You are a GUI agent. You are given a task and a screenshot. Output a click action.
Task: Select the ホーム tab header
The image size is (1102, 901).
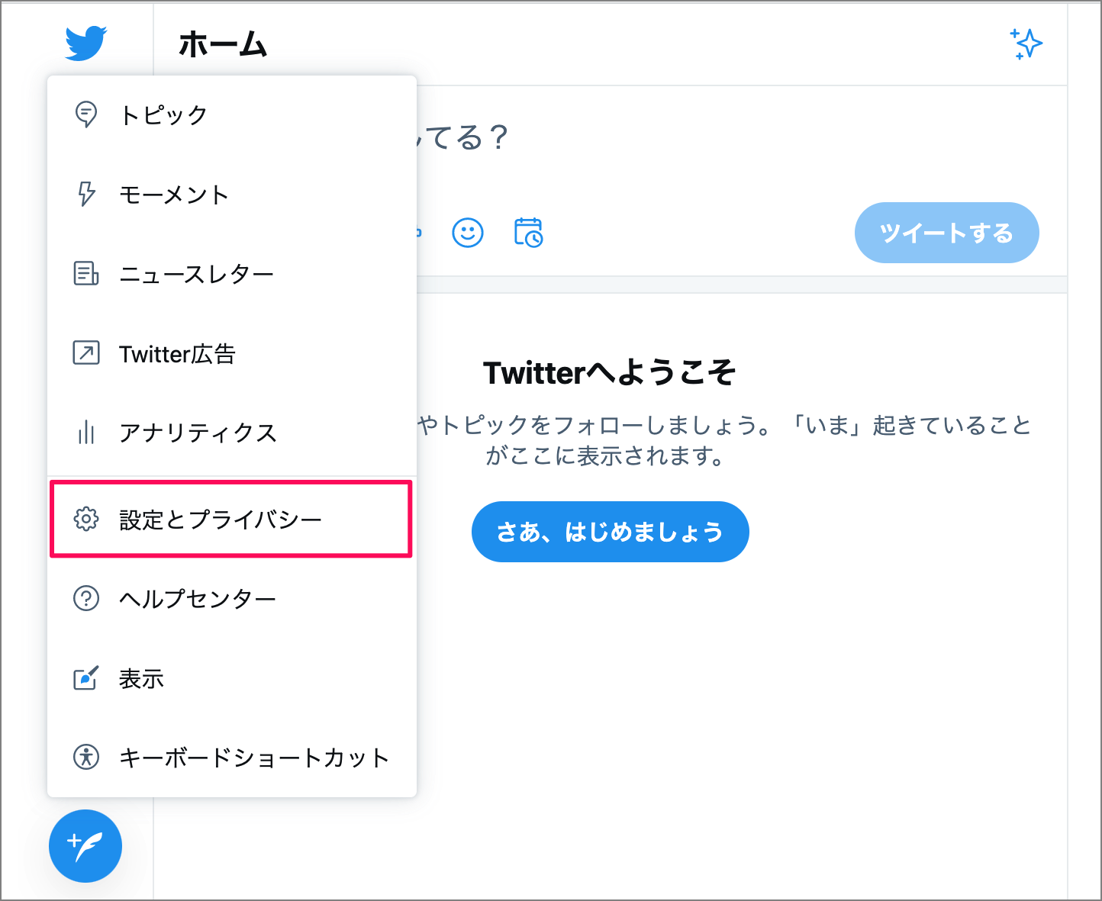223,44
